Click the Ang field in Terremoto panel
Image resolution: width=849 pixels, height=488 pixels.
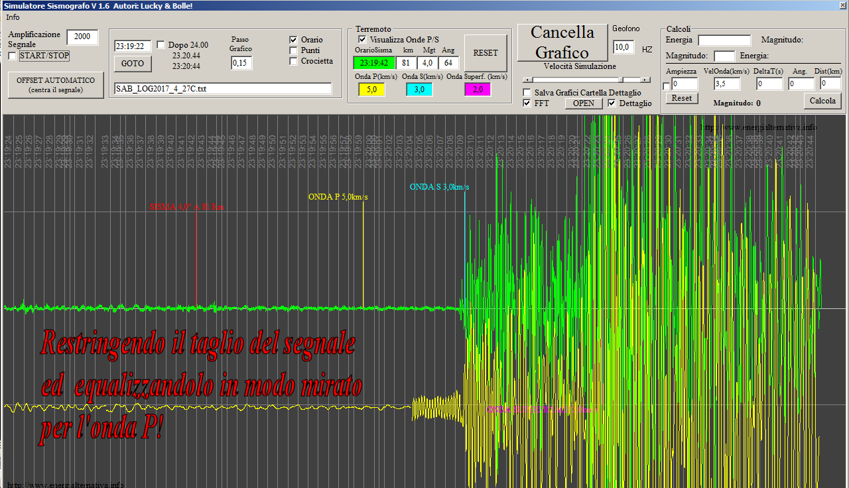[448, 63]
